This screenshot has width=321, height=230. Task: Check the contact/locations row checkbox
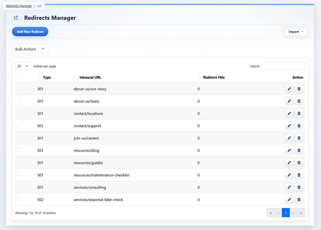coord(19,113)
